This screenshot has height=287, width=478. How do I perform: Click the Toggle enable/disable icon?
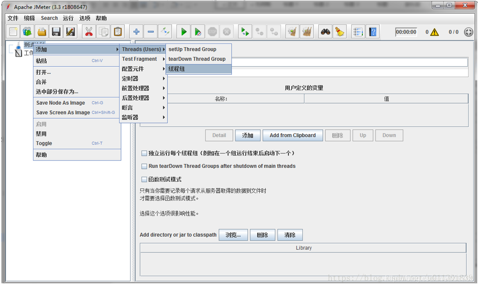(165, 32)
